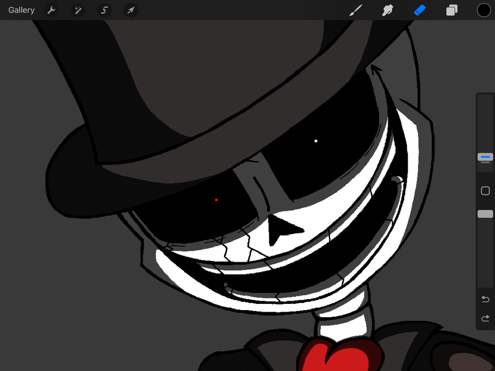Open the Layers panel

point(452,10)
